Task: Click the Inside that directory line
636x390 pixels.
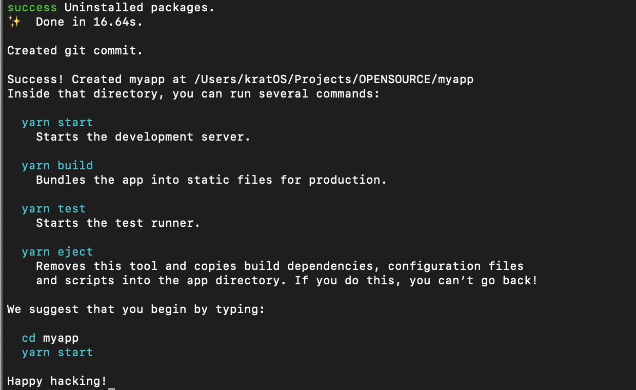Action: click(193, 94)
